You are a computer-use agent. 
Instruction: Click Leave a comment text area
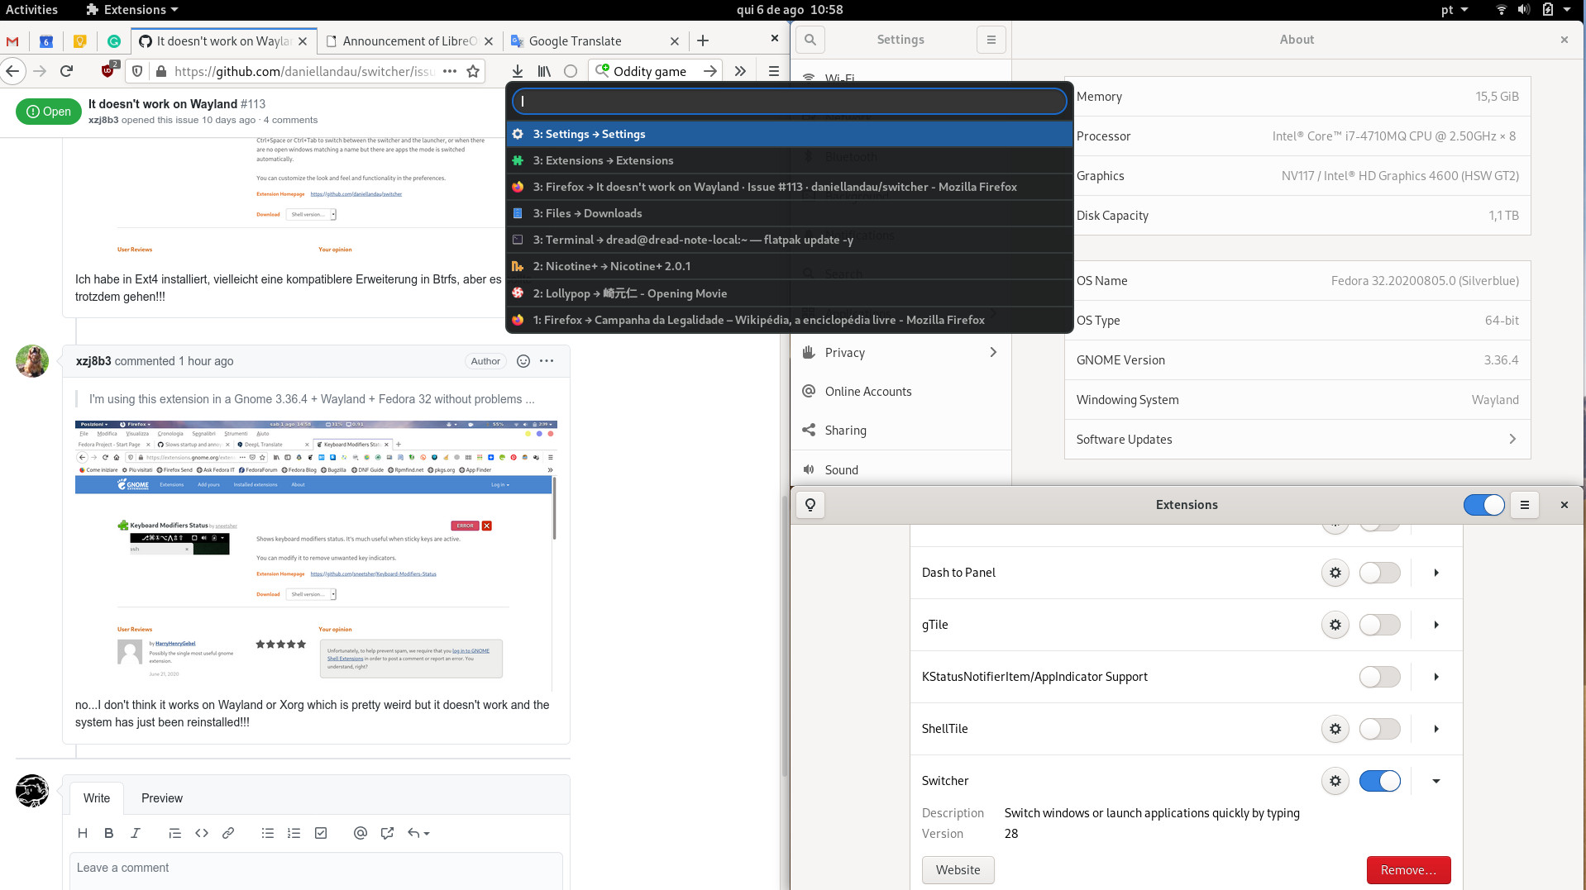317,871
